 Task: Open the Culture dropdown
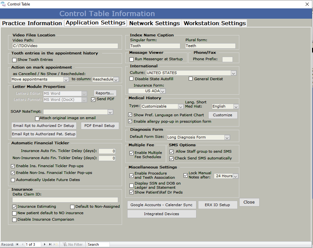pos(233,73)
